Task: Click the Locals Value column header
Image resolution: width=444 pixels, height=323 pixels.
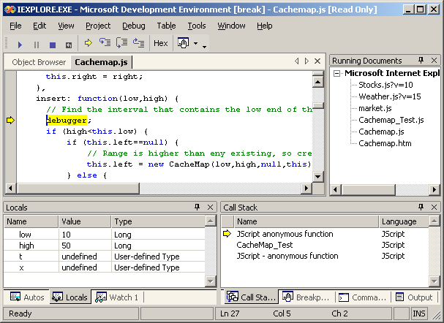Action: pyautogui.click(x=85, y=221)
